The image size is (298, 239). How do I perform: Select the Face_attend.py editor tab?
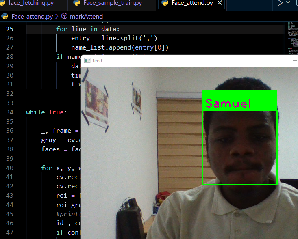(x=192, y=3)
